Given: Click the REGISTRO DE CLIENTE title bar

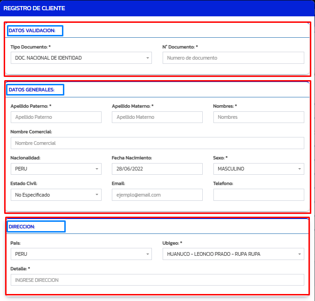Looking at the screenshot, I should tap(34, 8).
